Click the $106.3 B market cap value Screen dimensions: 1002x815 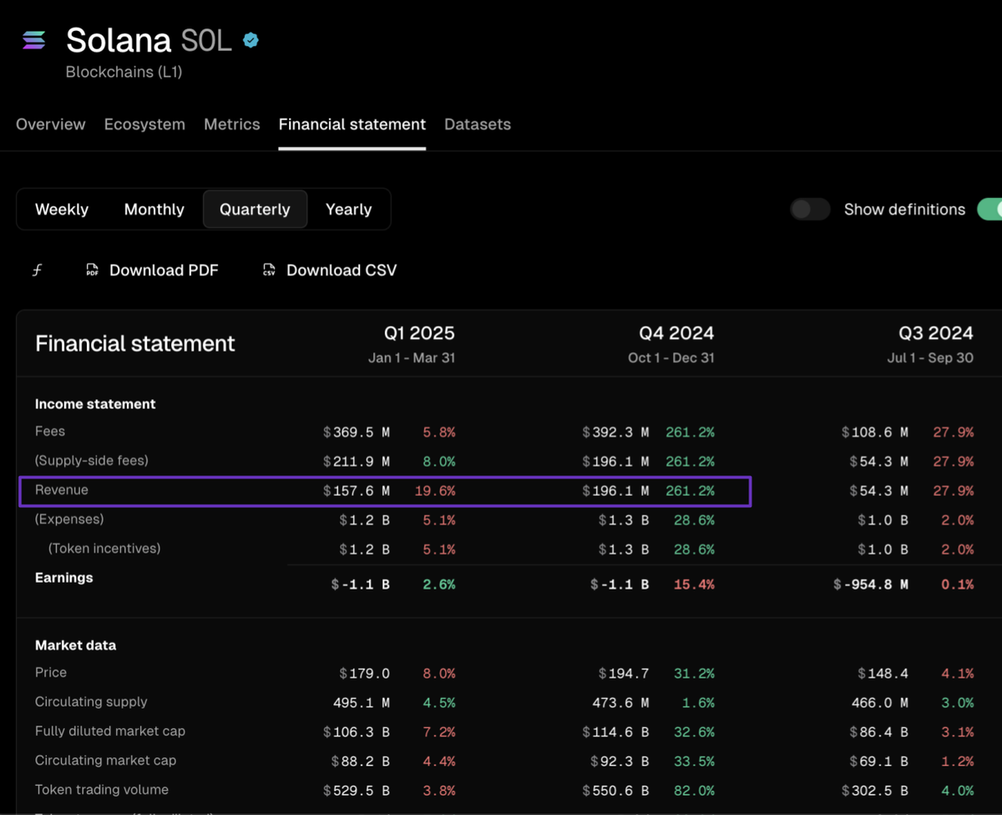pyautogui.click(x=357, y=732)
